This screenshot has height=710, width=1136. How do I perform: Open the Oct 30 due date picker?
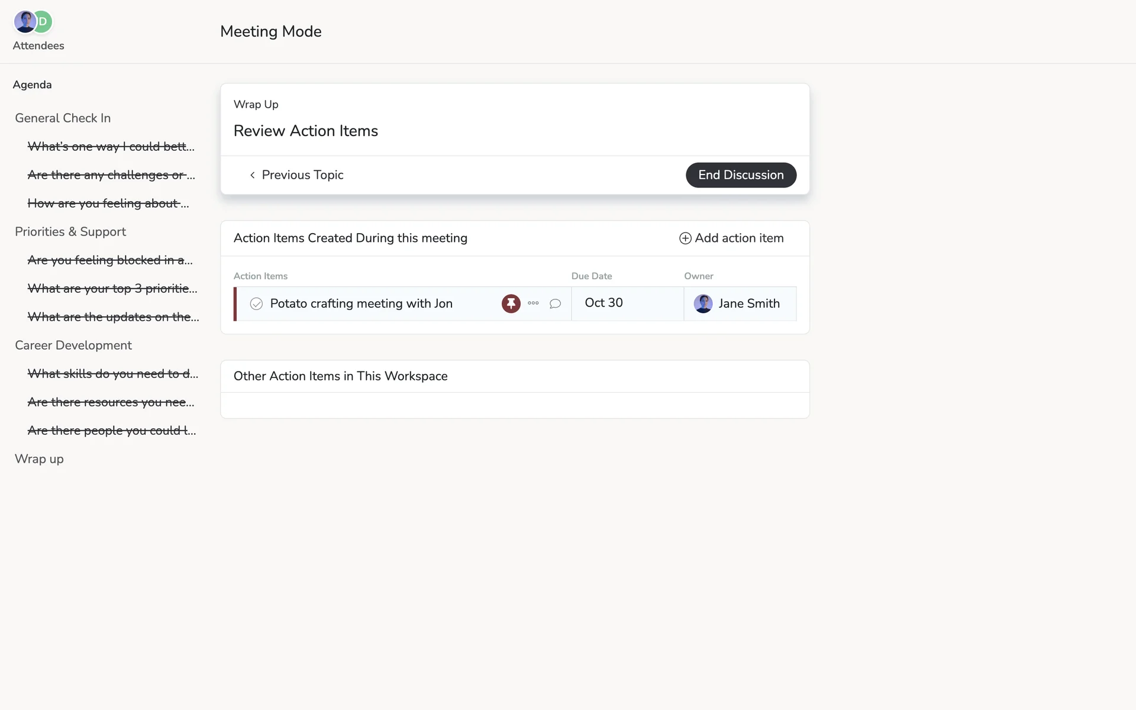(x=603, y=303)
